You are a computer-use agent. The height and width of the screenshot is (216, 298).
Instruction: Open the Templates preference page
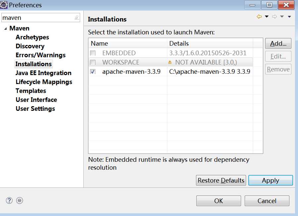(x=31, y=91)
